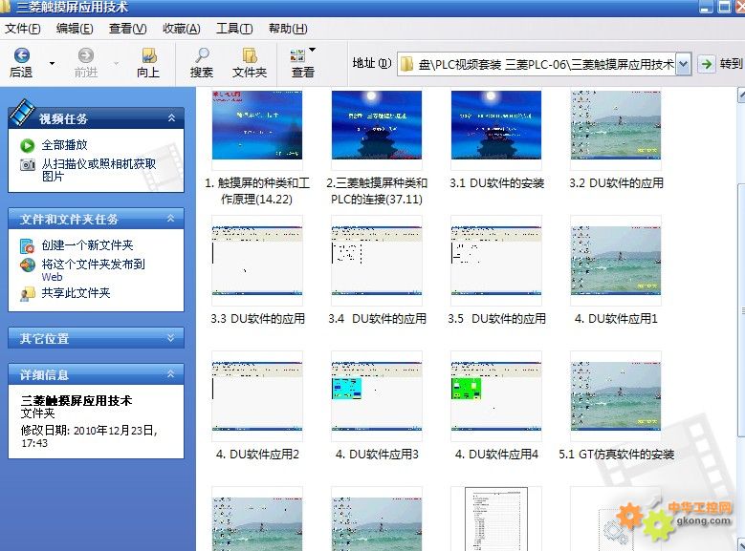Open the 帮助(H) menu
Viewport: 745px width, 551px height.
pyautogui.click(x=288, y=29)
